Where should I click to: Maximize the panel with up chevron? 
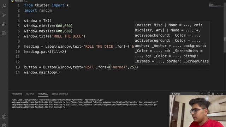click(x=218, y=94)
